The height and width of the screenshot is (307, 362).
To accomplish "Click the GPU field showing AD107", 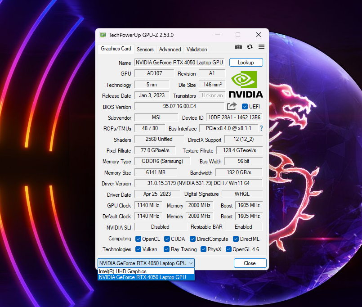I will point(154,73).
